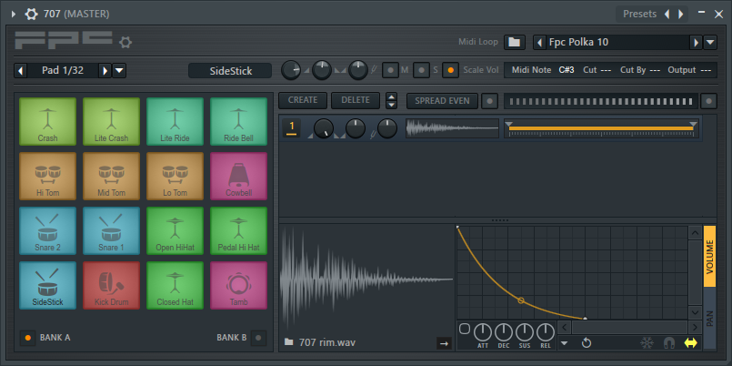
Task: Select the Cowbell pad
Action: pyautogui.click(x=238, y=177)
